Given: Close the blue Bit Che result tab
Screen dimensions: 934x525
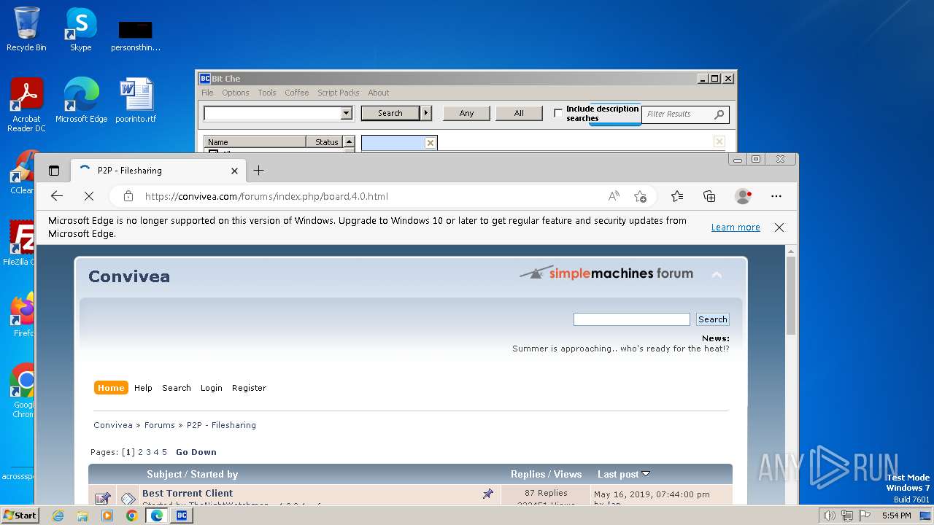Looking at the screenshot, I should (x=431, y=143).
